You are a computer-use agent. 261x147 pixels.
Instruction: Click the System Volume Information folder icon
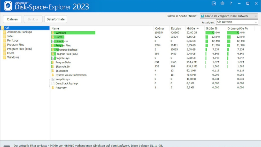click(53, 75)
